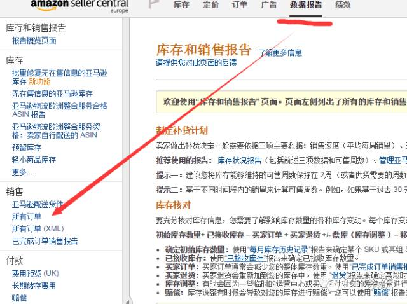The image size is (407, 304).
Task: Open 无在售信息的亚马逊库存 report
Action: coord(52,93)
